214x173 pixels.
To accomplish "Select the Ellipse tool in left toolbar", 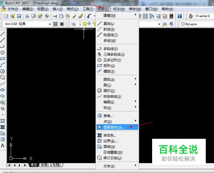I will 3,90.
